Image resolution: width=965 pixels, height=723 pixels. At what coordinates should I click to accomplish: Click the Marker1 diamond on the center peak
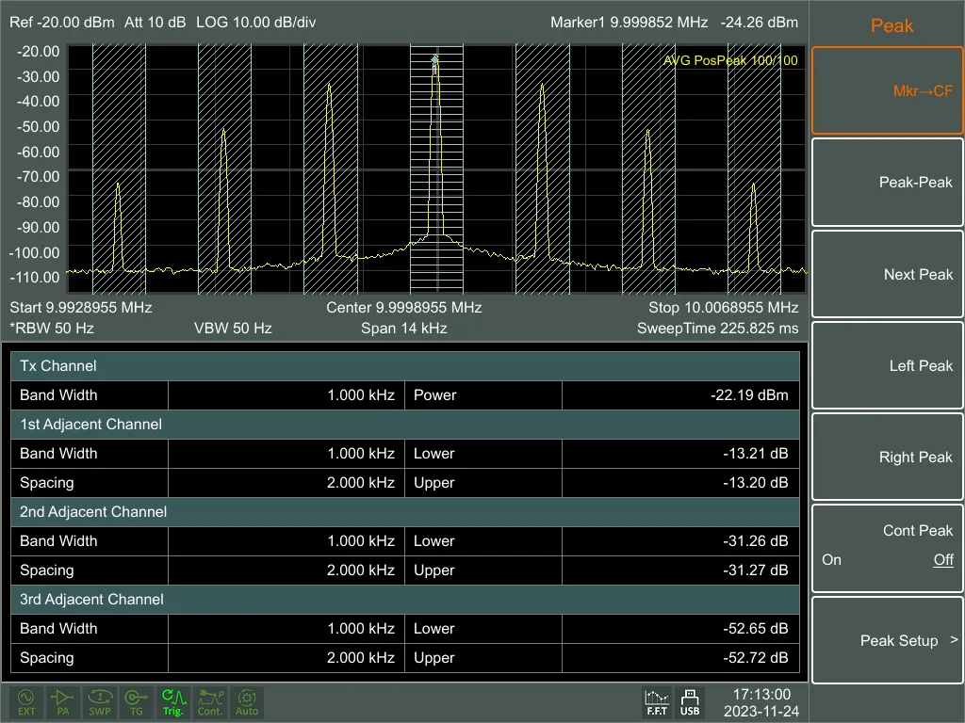pos(435,59)
